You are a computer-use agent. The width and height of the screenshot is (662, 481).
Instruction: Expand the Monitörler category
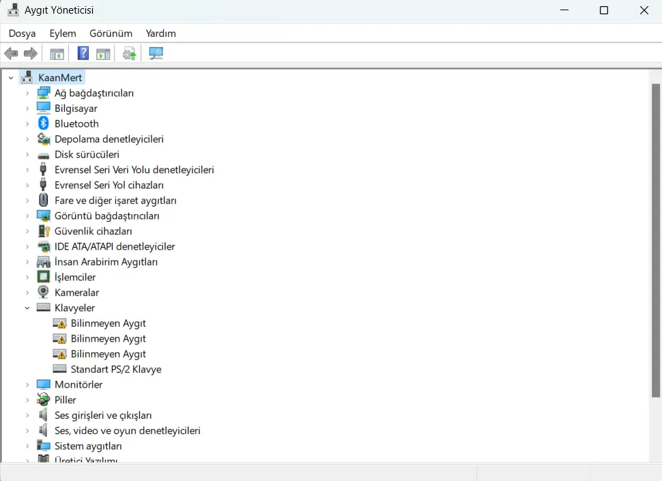[x=27, y=384]
